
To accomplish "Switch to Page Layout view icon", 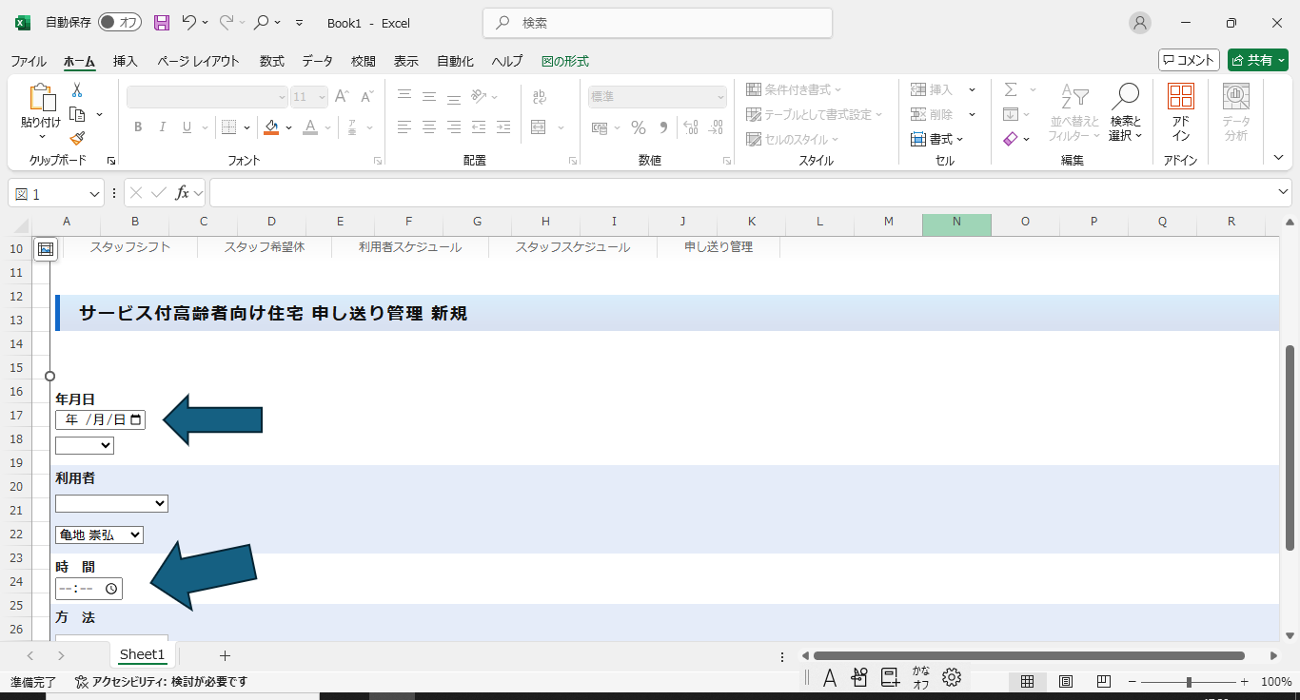I will pos(1066,682).
